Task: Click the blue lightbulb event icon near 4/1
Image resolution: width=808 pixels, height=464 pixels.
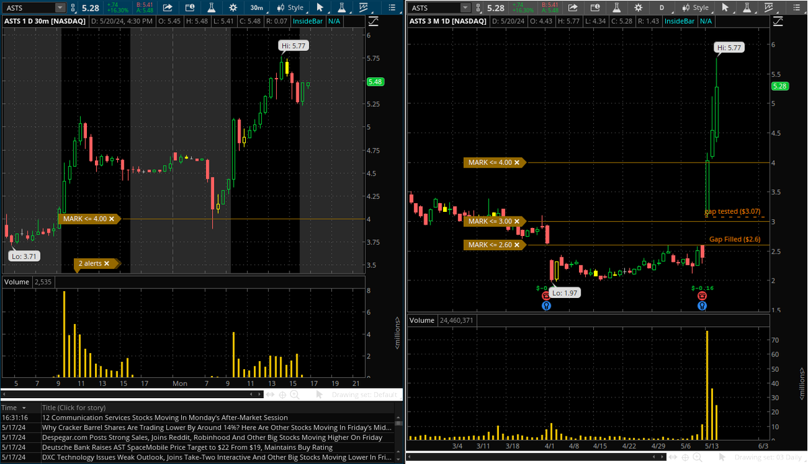Action: pos(545,306)
